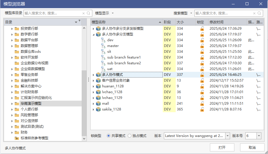The image size is (268, 154).
Task: Select the 解决方案中心 directory
Action: pos(31,86)
